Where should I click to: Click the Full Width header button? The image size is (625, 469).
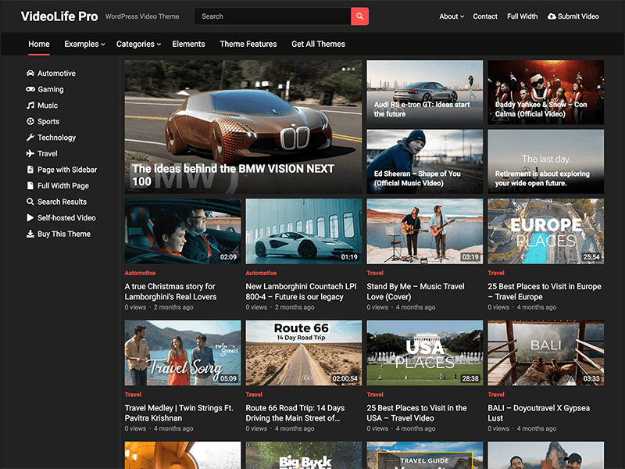point(522,16)
